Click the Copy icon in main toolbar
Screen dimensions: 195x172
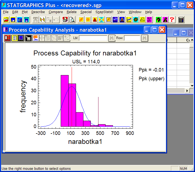tap(42, 20)
